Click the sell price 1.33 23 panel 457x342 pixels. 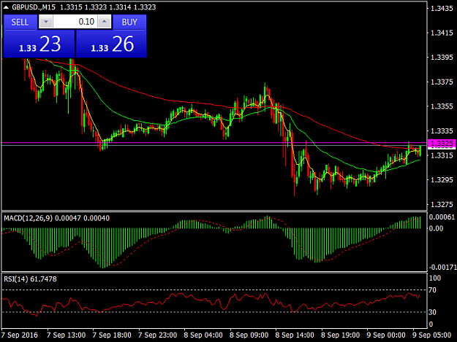[39, 44]
